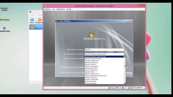
Task: Choose Español (Panamá) option
Action: point(104,68)
